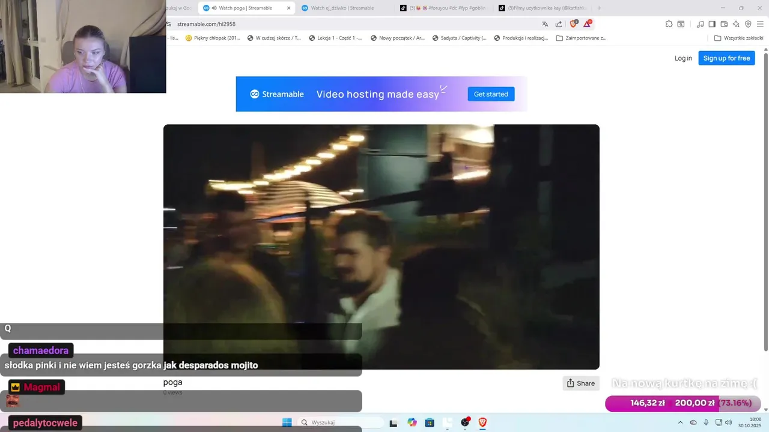Switch to the '#foruyou #dc #fyp' TikTok tab

tap(445, 8)
